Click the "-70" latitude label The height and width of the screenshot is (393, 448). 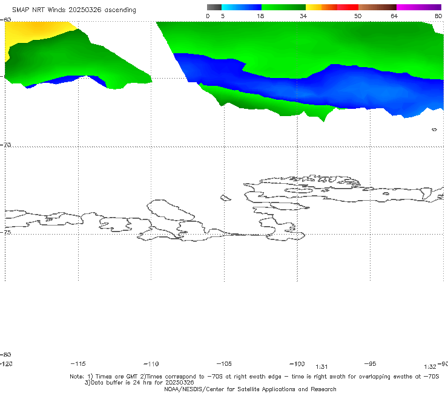[x=5, y=145]
